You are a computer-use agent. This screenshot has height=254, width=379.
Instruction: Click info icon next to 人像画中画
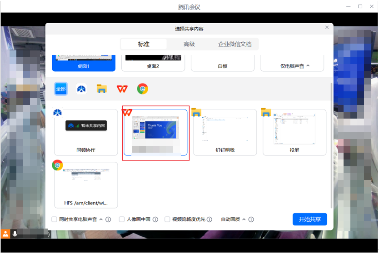[155, 219]
